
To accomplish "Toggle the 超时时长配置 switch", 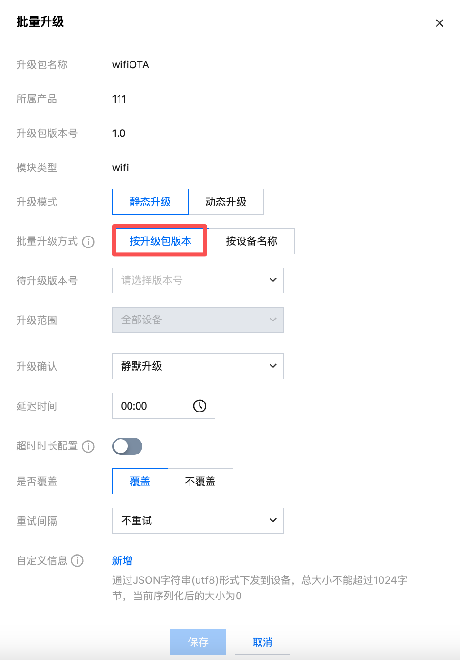I will 127,446.
